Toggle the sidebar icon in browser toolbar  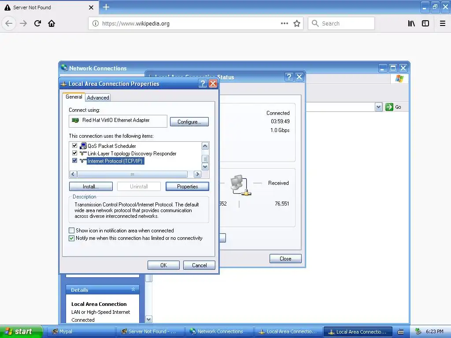[425, 23]
